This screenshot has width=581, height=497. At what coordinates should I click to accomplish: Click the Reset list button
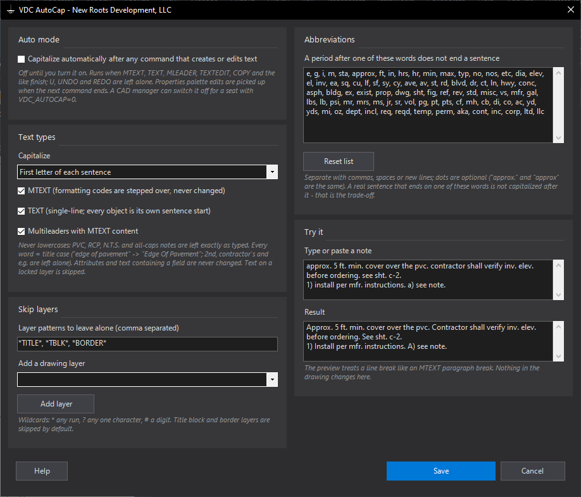point(339,161)
